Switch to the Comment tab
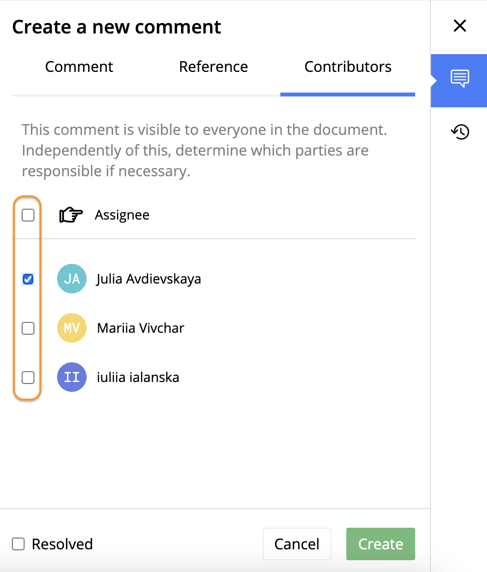Viewport: 487px width, 572px height. pyautogui.click(x=79, y=67)
